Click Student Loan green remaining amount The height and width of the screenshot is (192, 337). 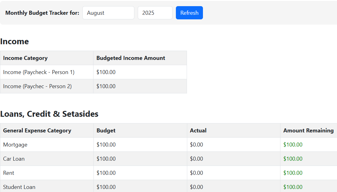click(x=293, y=187)
